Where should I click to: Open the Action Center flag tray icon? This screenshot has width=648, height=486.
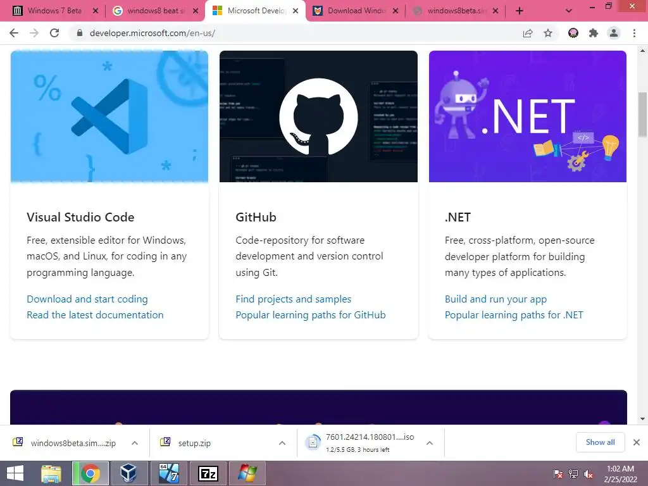[558, 474]
